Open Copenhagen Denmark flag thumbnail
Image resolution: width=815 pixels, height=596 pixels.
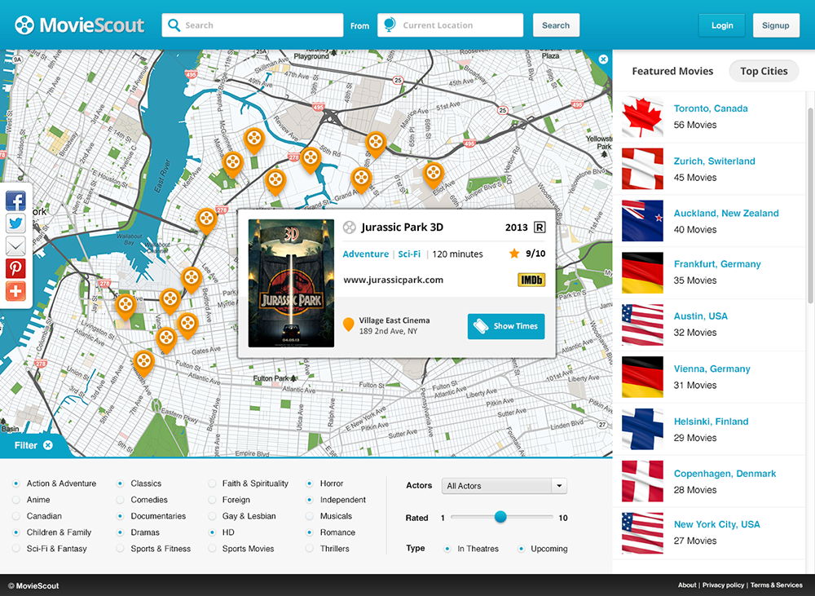[x=642, y=481]
